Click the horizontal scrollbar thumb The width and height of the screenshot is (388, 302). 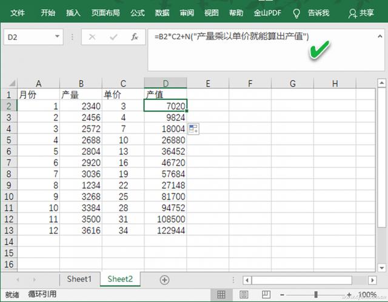point(302,280)
